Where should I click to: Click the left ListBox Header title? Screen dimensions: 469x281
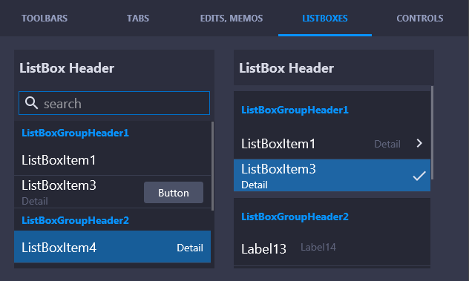pos(67,68)
